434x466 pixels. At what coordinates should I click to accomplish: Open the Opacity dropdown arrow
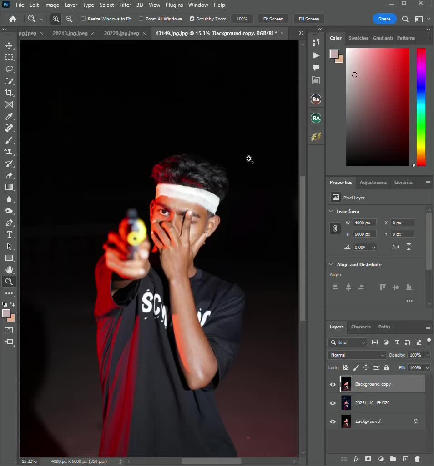(x=427, y=355)
